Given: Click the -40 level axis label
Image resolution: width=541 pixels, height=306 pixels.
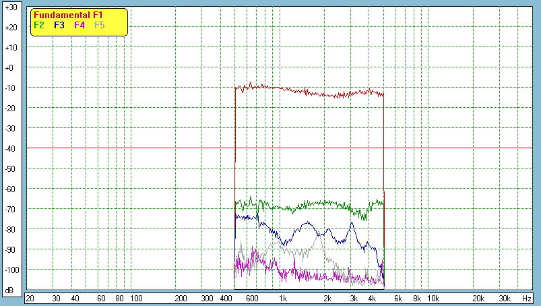Looking at the screenshot, I should pyautogui.click(x=10, y=148).
